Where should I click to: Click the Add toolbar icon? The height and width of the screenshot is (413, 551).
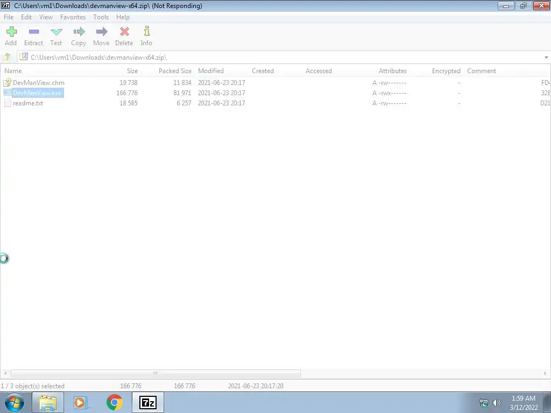click(x=11, y=32)
